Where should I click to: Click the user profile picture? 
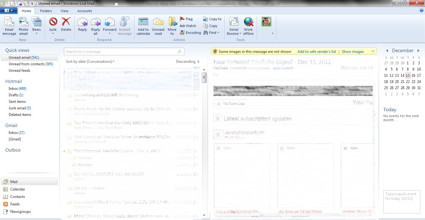[x=266, y=21]
